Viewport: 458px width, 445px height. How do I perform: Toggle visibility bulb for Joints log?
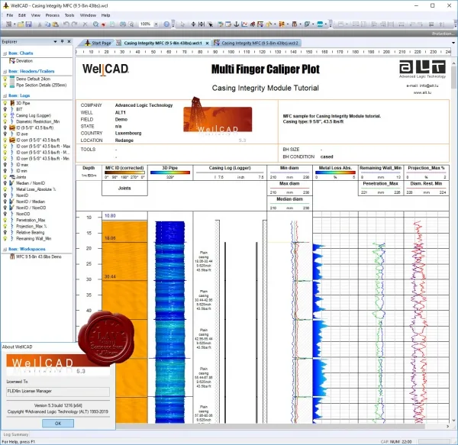[x=5, y=177]
